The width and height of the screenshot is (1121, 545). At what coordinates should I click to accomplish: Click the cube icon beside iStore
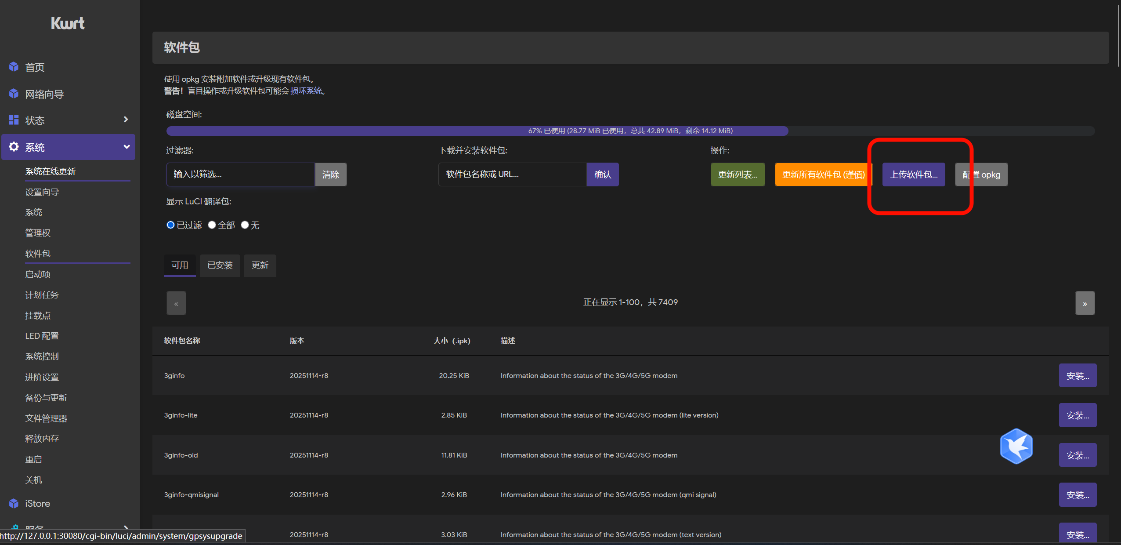pyautogui.click(x=14, y=503)
